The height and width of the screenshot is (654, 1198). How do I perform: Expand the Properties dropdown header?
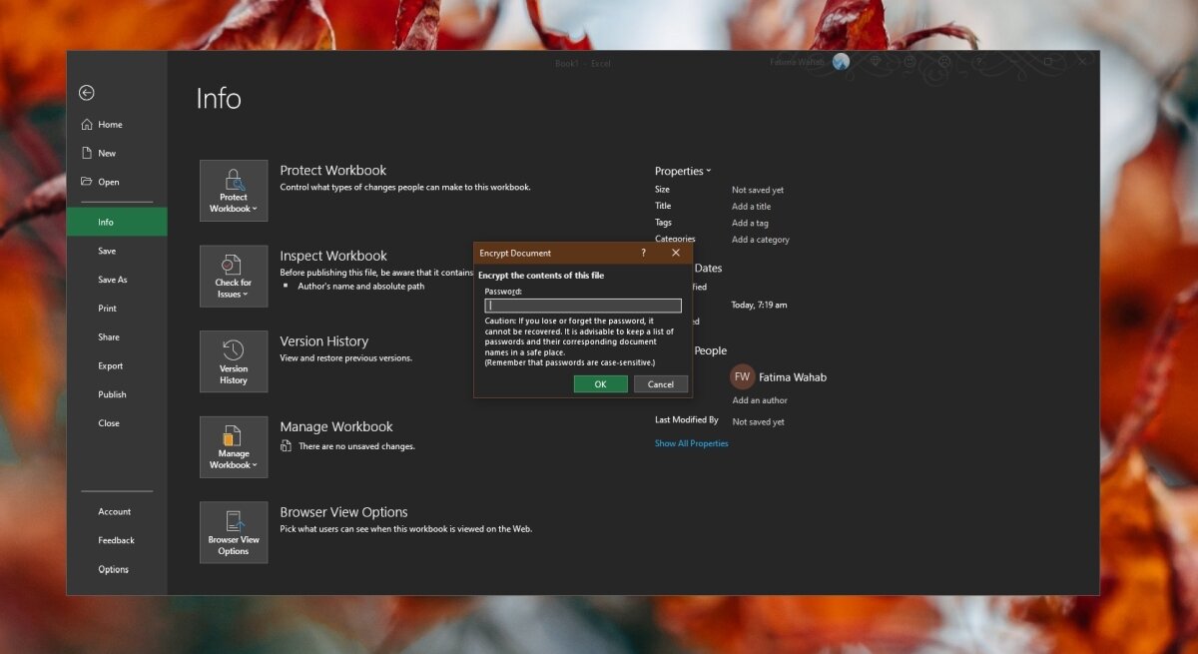pos(683,171)
